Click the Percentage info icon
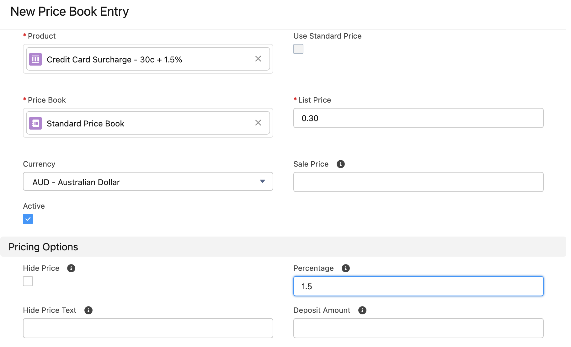This screenshot has height=347, width=571. coord(346,268)
